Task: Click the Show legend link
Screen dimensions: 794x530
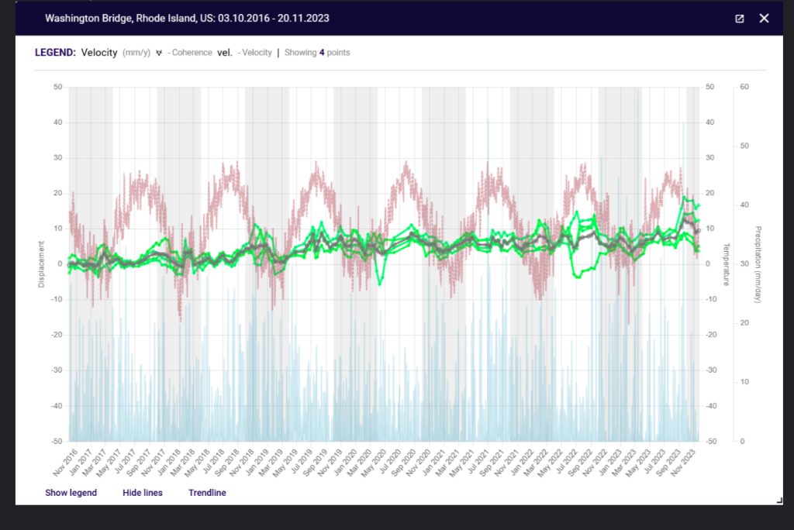Action: coord(71,493)
